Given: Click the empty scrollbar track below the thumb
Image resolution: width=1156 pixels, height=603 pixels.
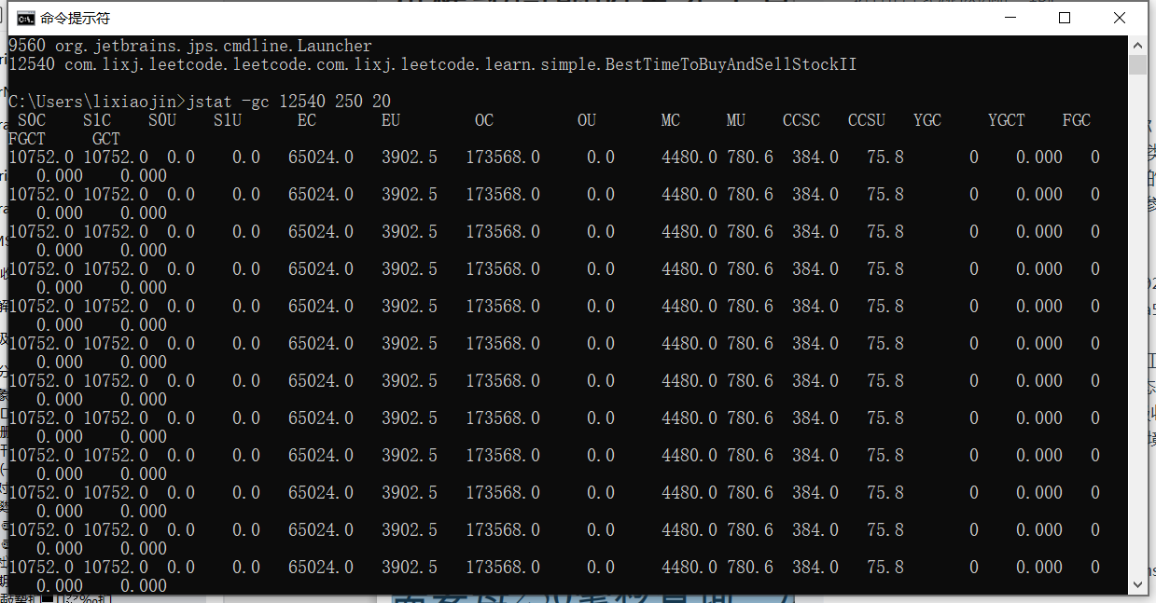Looking at the screenshot, I should tap(1137, 326).
